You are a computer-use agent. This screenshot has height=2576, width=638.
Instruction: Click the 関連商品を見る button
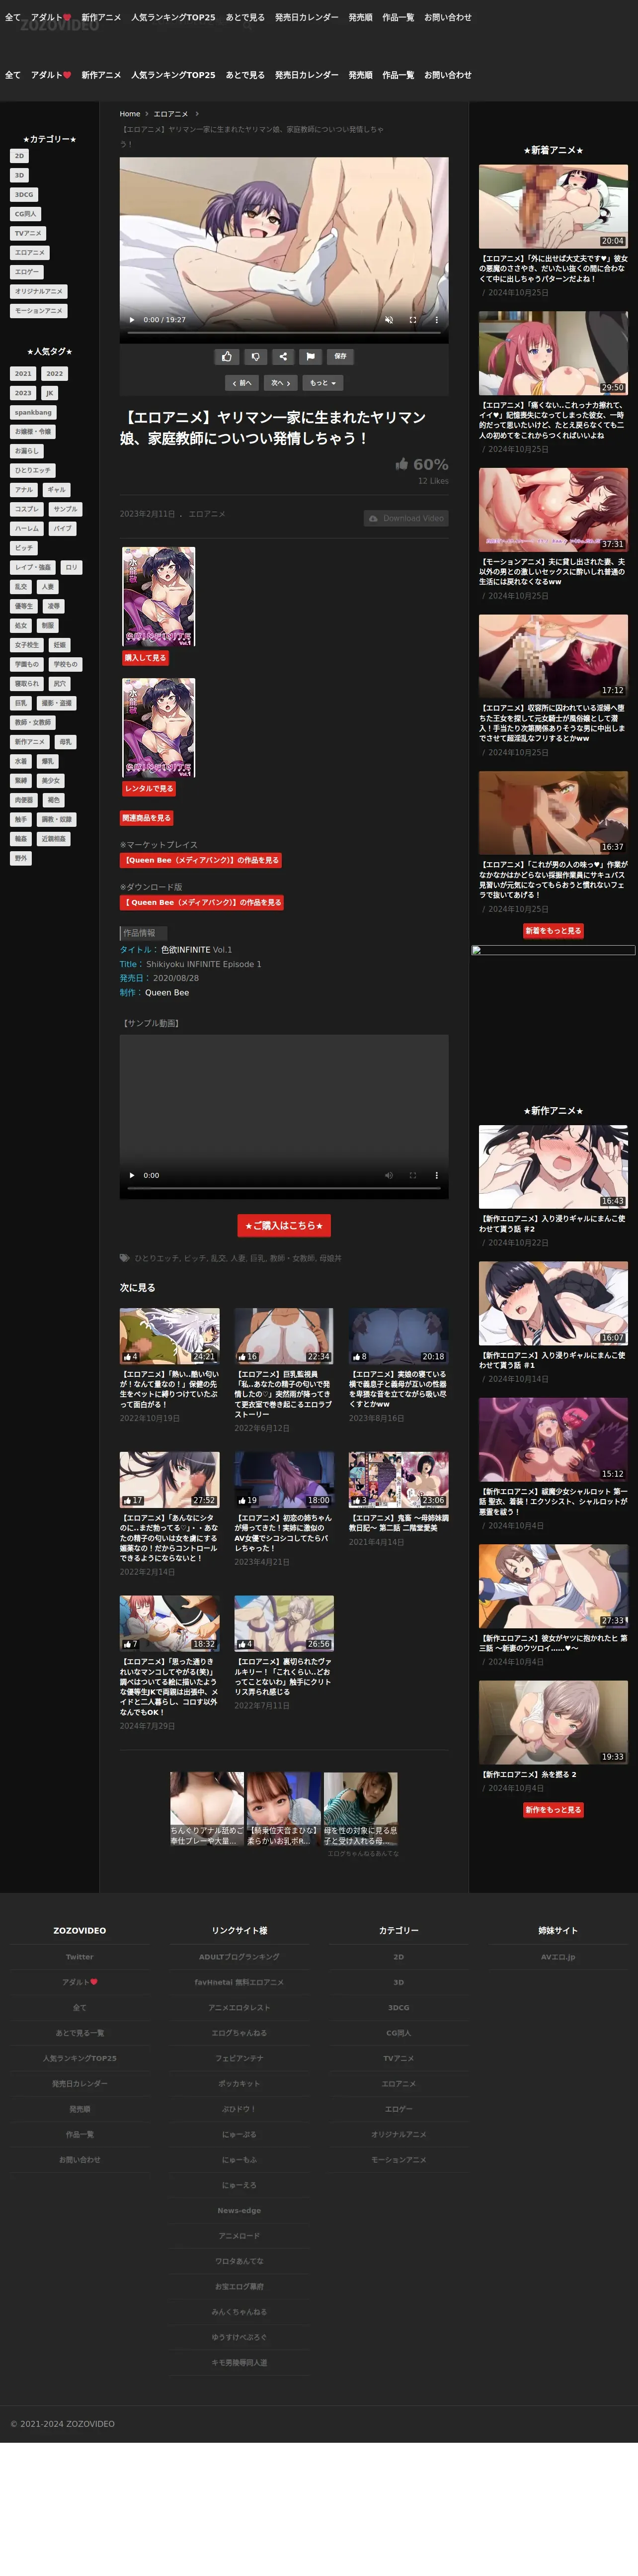(147, 818)
